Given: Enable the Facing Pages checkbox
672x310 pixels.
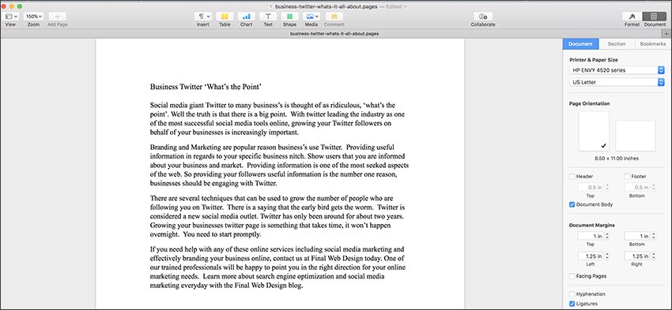Looking at the screenshot, I should click(x=572, y=276).
